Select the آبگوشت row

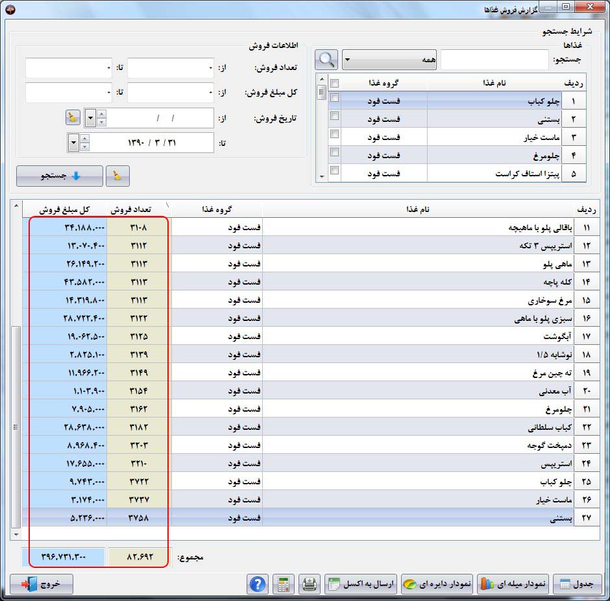point(311,336)
